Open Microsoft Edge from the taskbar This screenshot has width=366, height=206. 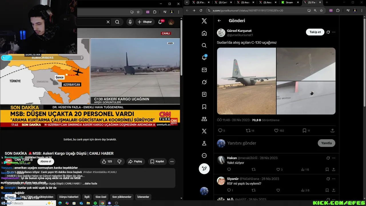[60, 203]
